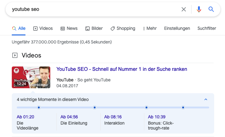Submit search with the blue magnifier icon
The image size is (225, 137).
click(211, 9)
